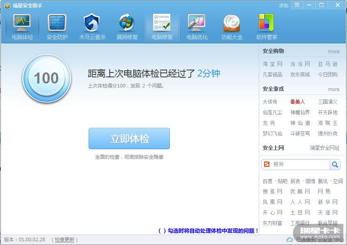Click the cloud security center status icon
This screenshot has height=245, width=347.
click(290, 239)
